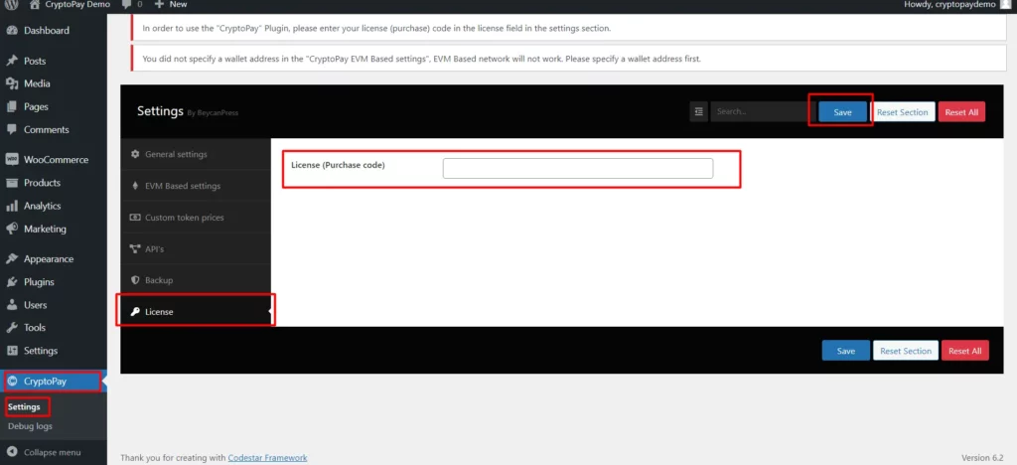1017x465 pixels.
Task: Click the bottom Reset Section button
Action: pos(906,351)
